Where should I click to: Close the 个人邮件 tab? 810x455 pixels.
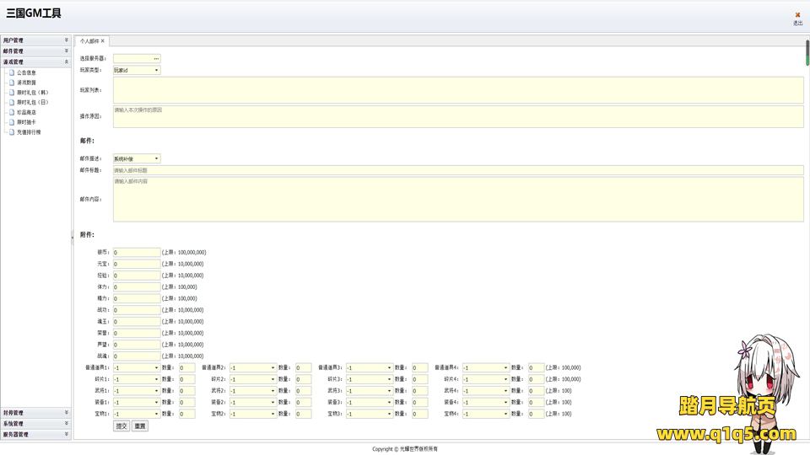pyautogui.click(x=103, y=40)
